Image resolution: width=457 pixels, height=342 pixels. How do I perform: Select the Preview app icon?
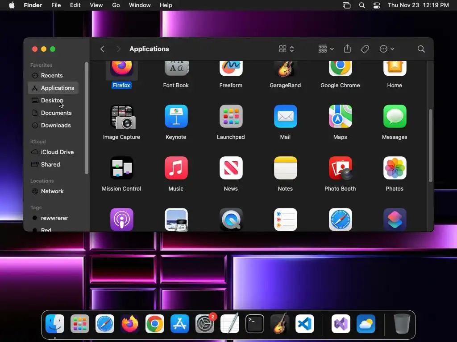[x=176, y=220]
